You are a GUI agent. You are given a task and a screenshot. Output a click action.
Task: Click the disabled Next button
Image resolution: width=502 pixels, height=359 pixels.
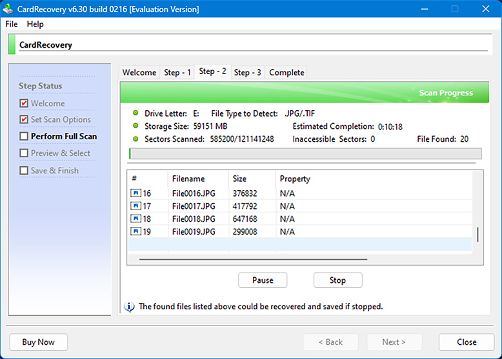[394, 342]
